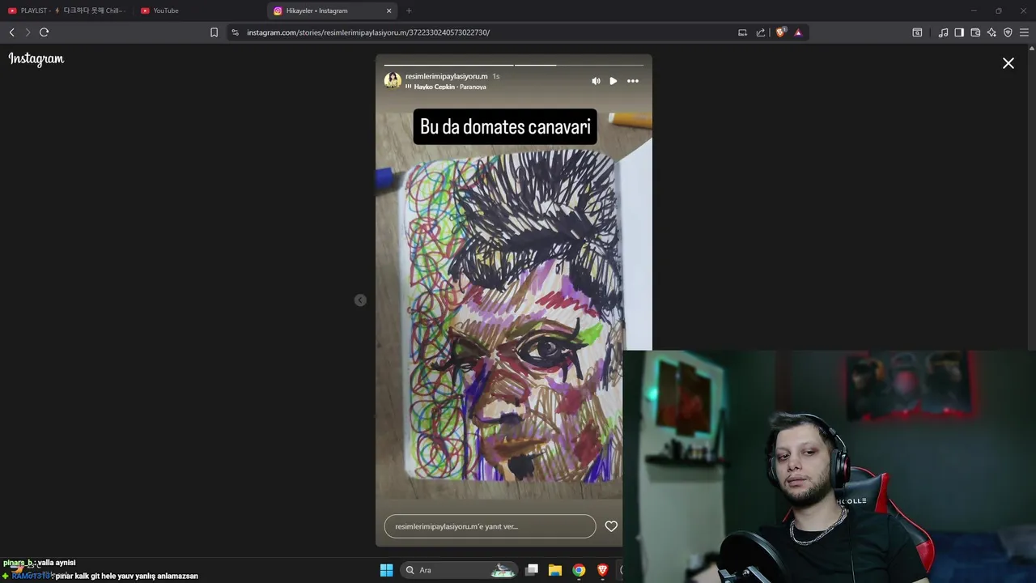The image size is (1036, 583).
Task: Like the story with heart icon
Action: (x=611, y=526)
